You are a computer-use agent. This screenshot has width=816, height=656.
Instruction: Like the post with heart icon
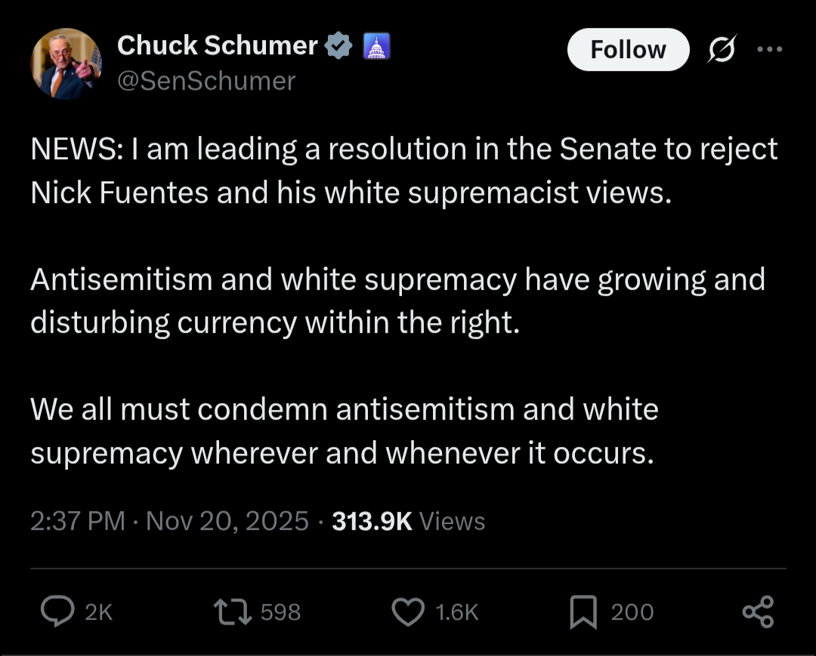coord(408,611)
